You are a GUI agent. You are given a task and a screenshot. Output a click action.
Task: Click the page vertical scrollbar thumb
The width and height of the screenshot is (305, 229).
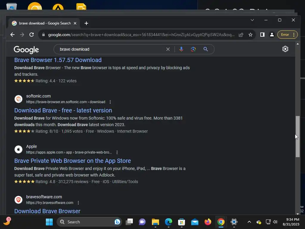[x=298, y=136]
